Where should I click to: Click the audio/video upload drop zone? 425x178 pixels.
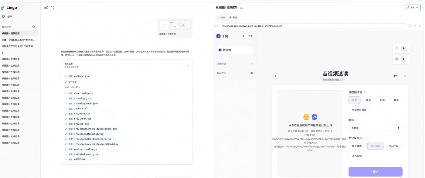pyautogui.click(x=310, y=133)
